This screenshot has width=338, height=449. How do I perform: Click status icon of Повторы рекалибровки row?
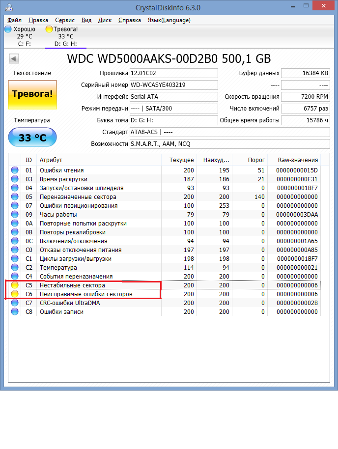tap(15, 232)
